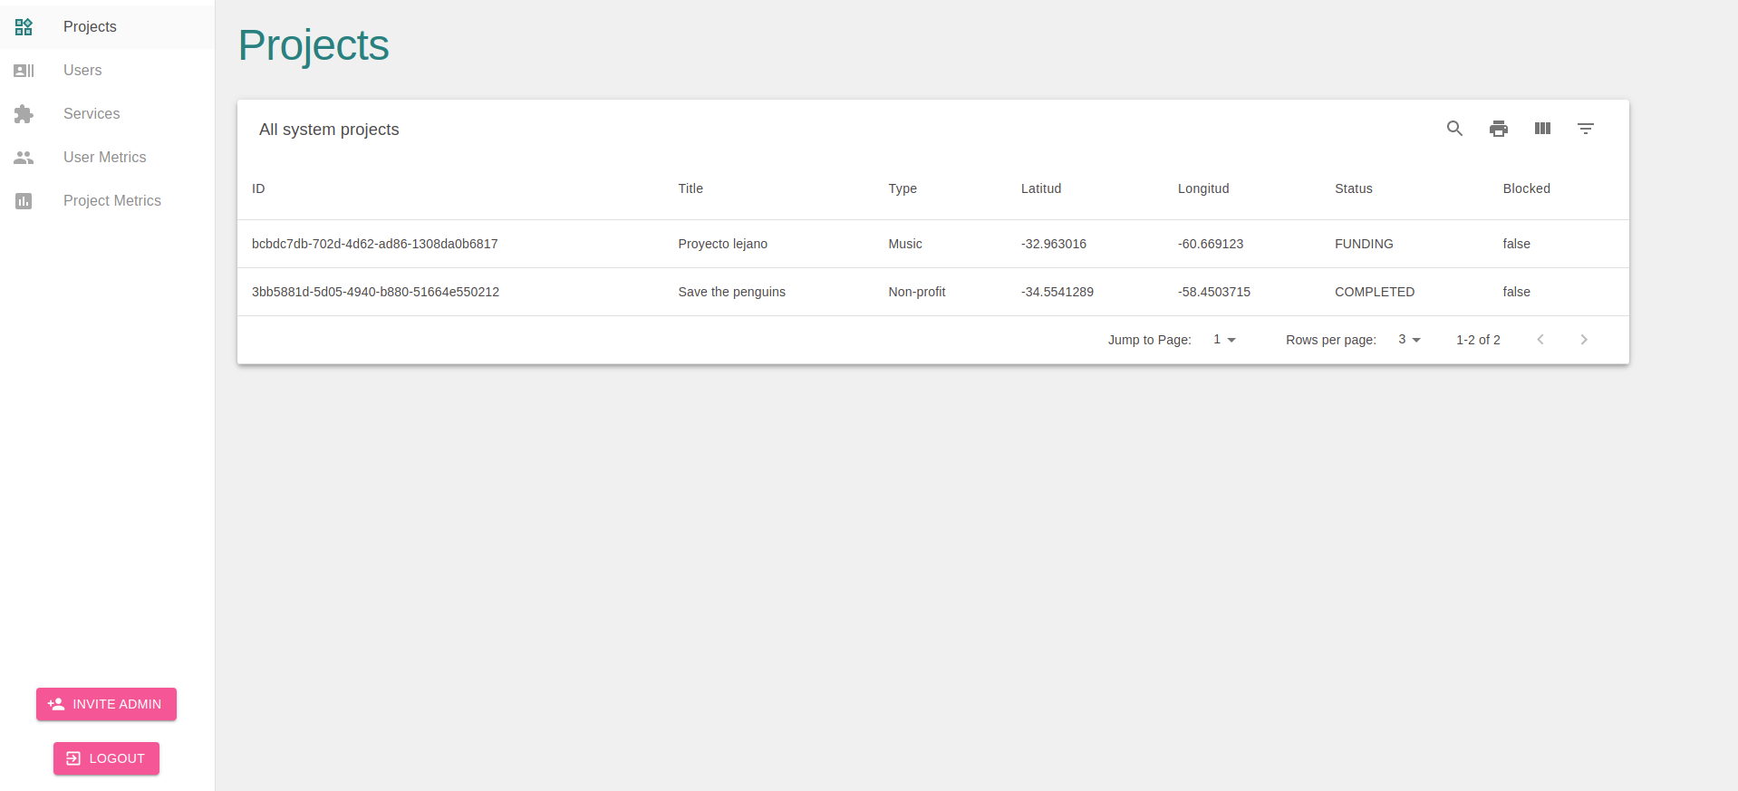The height and width of the screenshot is (791, 1738).
Task: Click the Music type cell
Action: pyautogui.click(x=905, y=244)
